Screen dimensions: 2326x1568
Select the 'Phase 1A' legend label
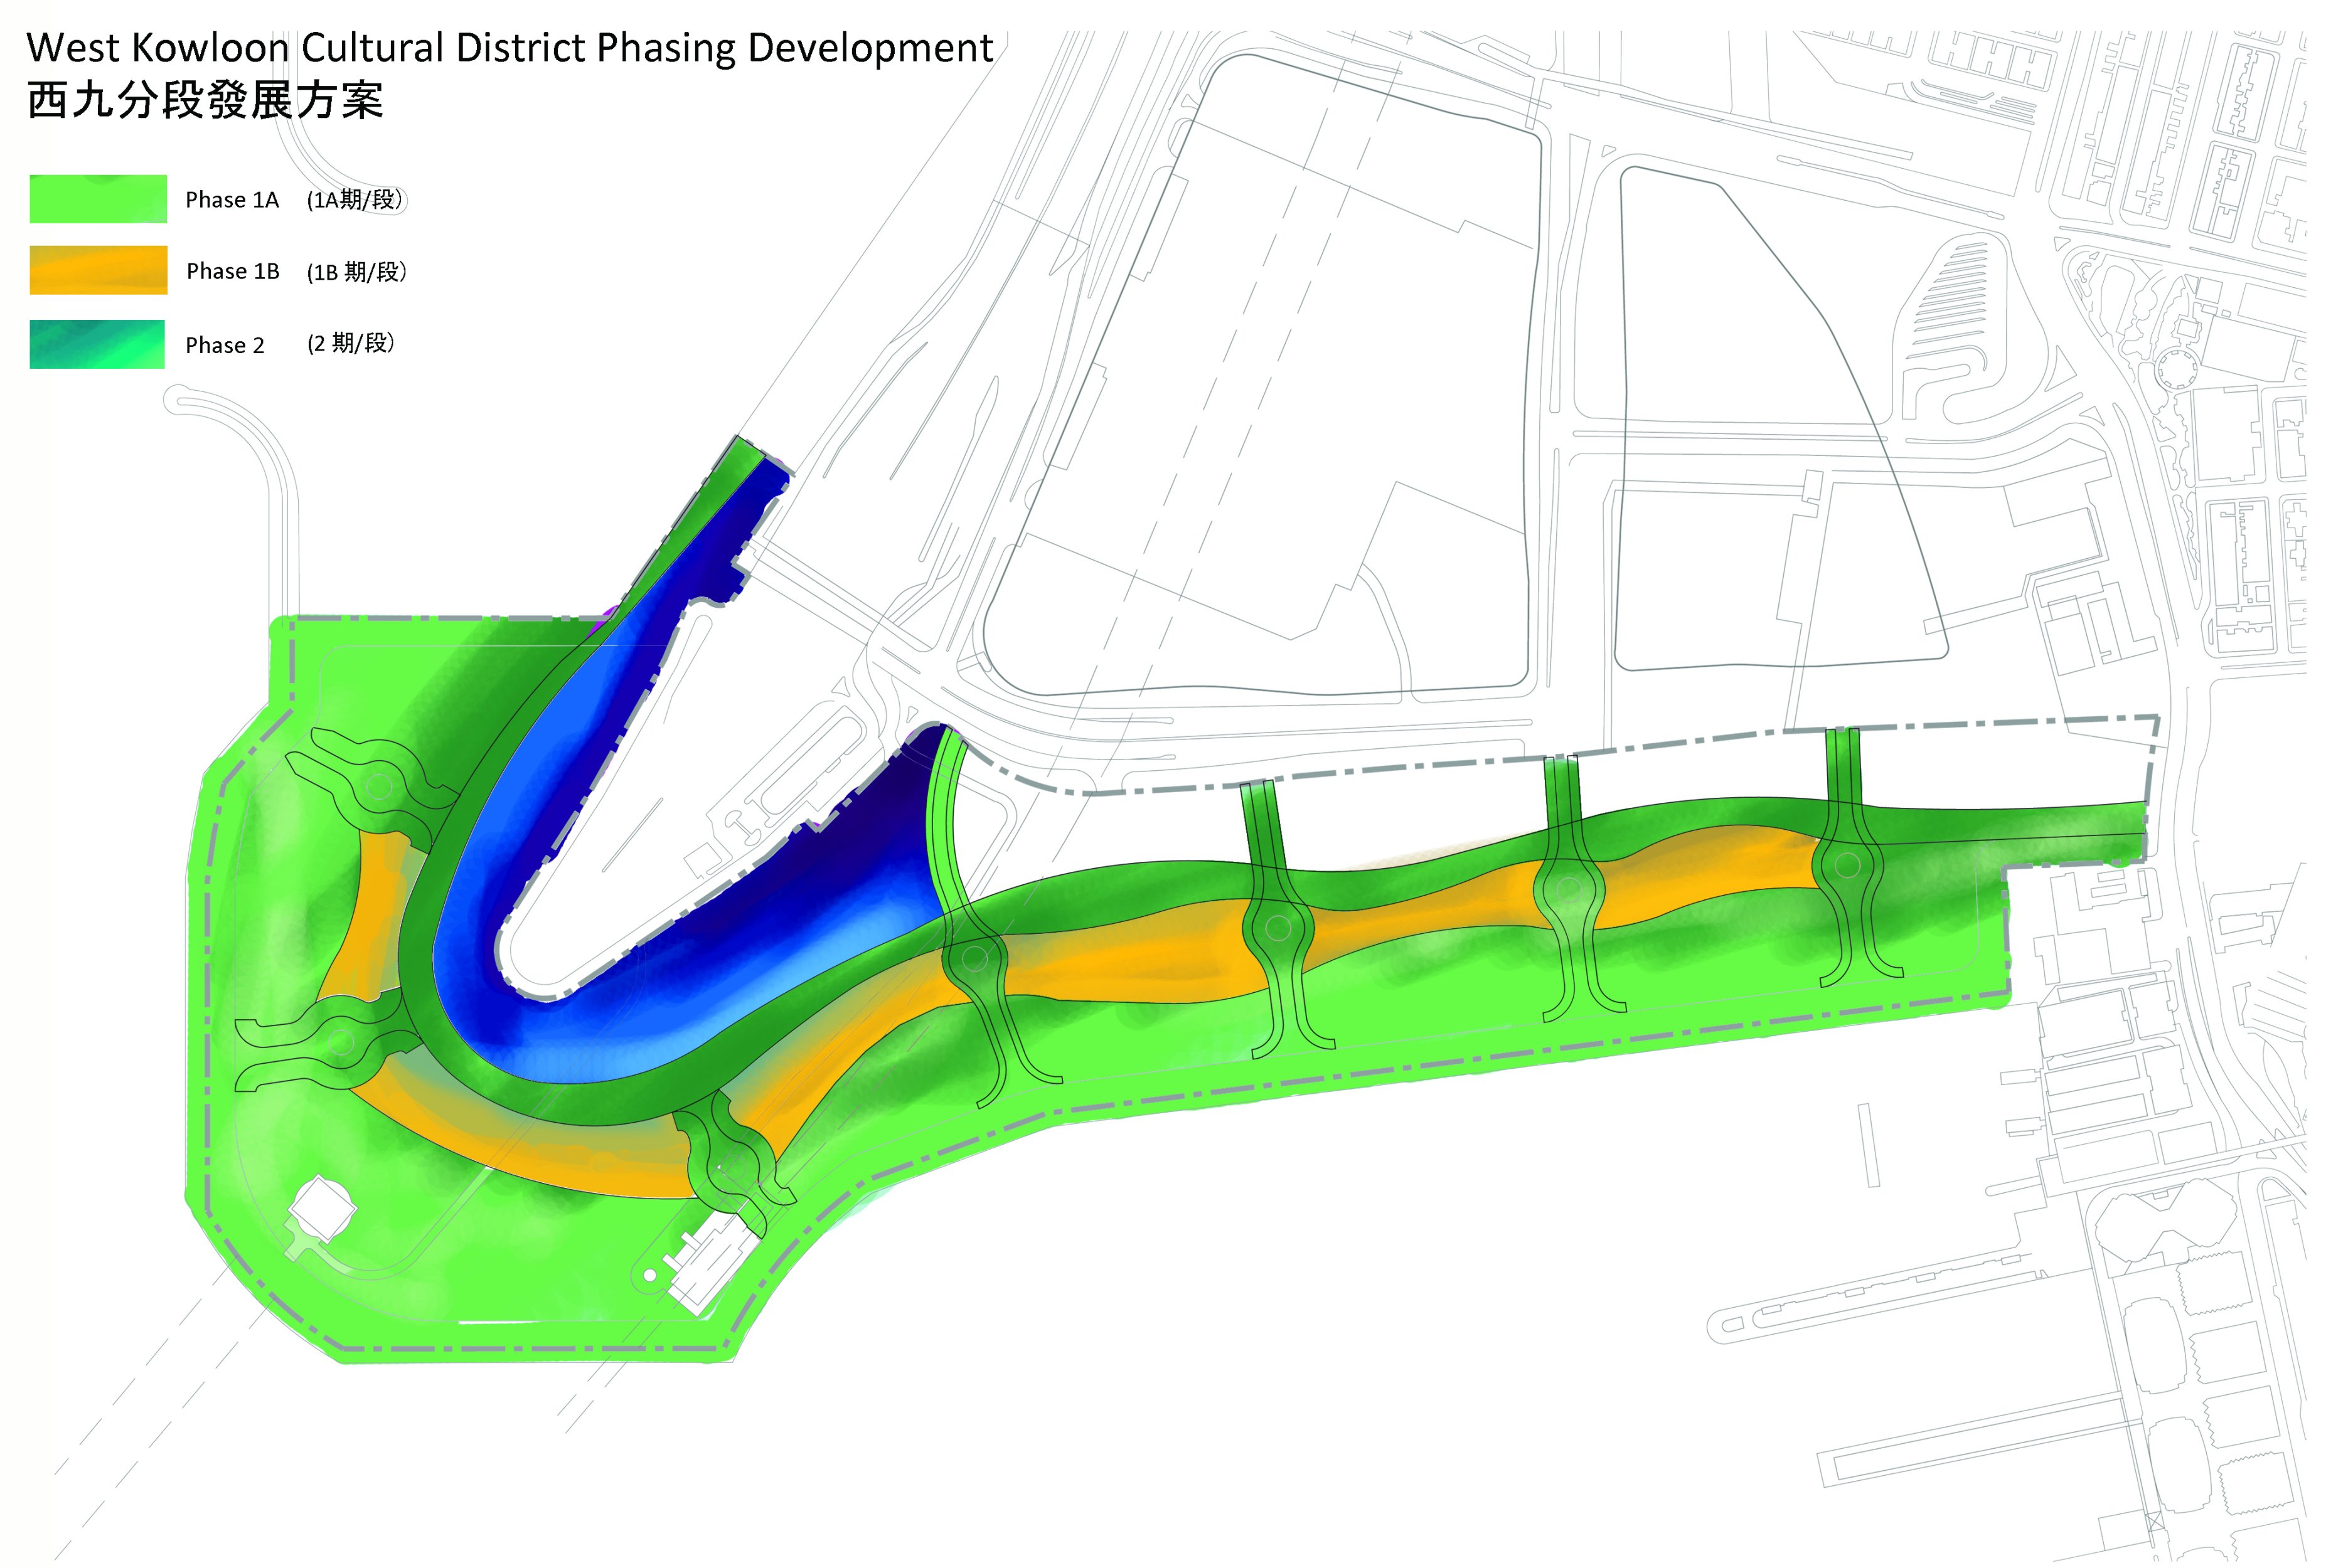232,200
